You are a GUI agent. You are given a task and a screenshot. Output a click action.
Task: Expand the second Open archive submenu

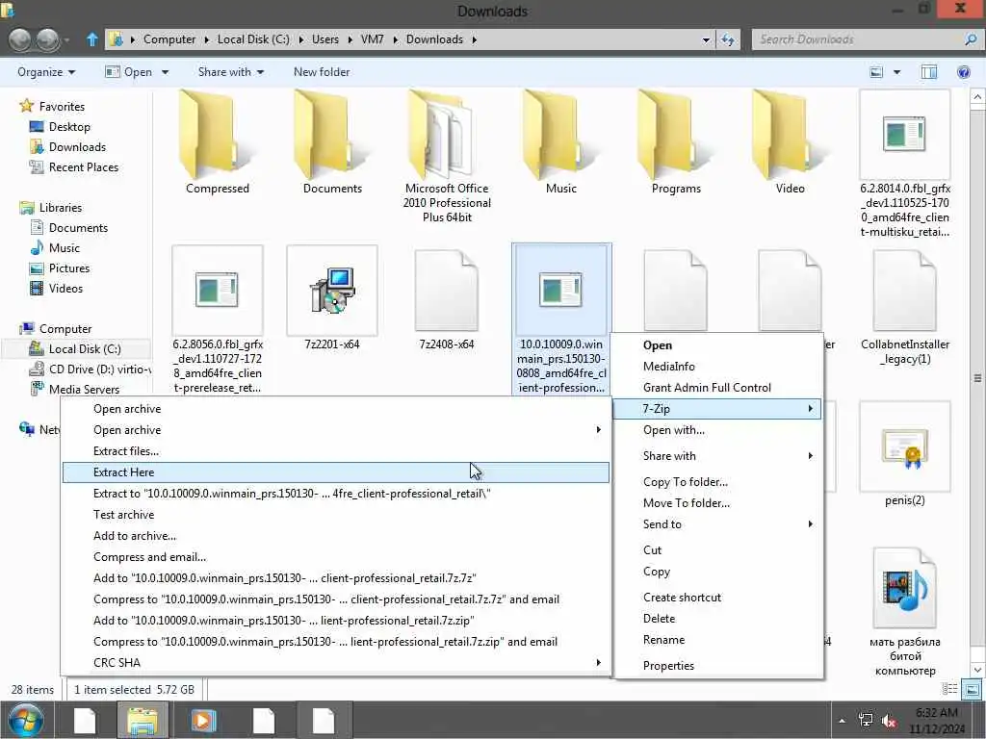click(336, 430)
